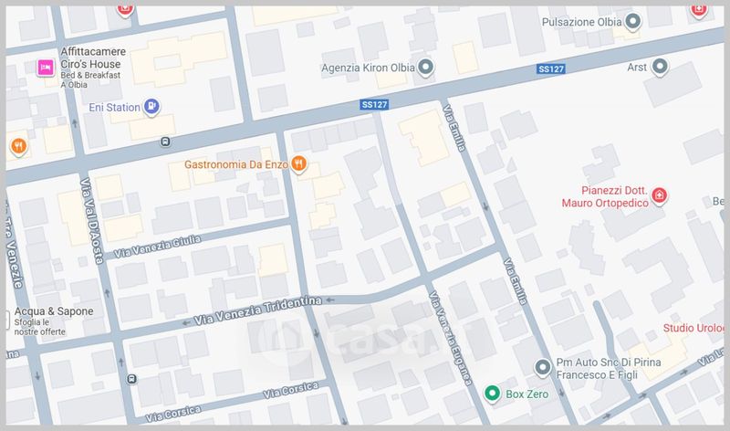Open the Pianezzi Dott. Mauro Ortopedico medical pin
This screenshot has width=730, height=431.
tap(659, 195)
